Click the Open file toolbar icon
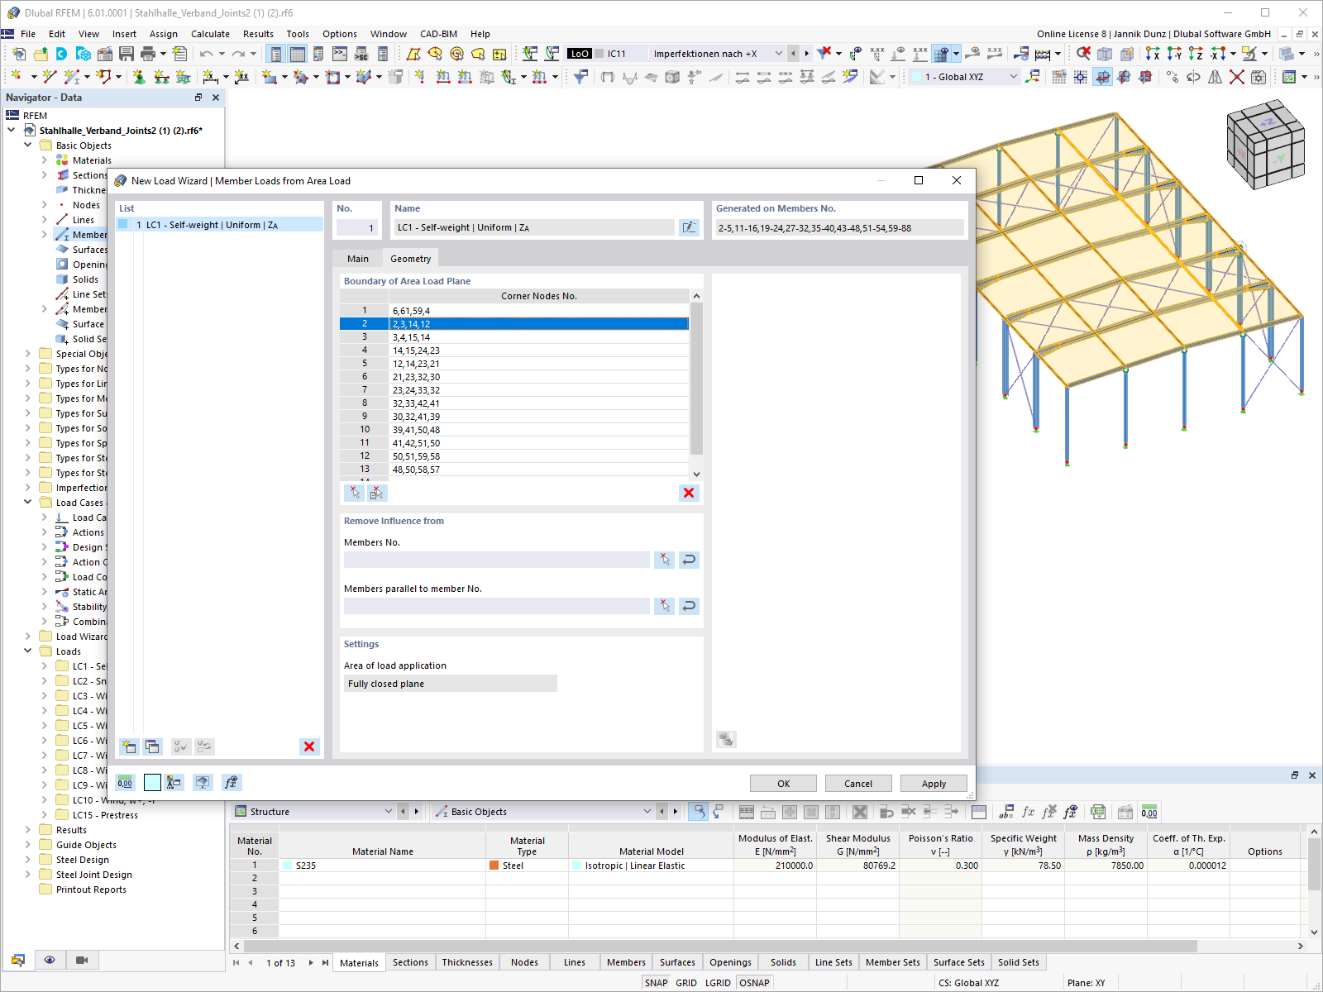Screen dimensions: 1323x992 click(41, 54)
